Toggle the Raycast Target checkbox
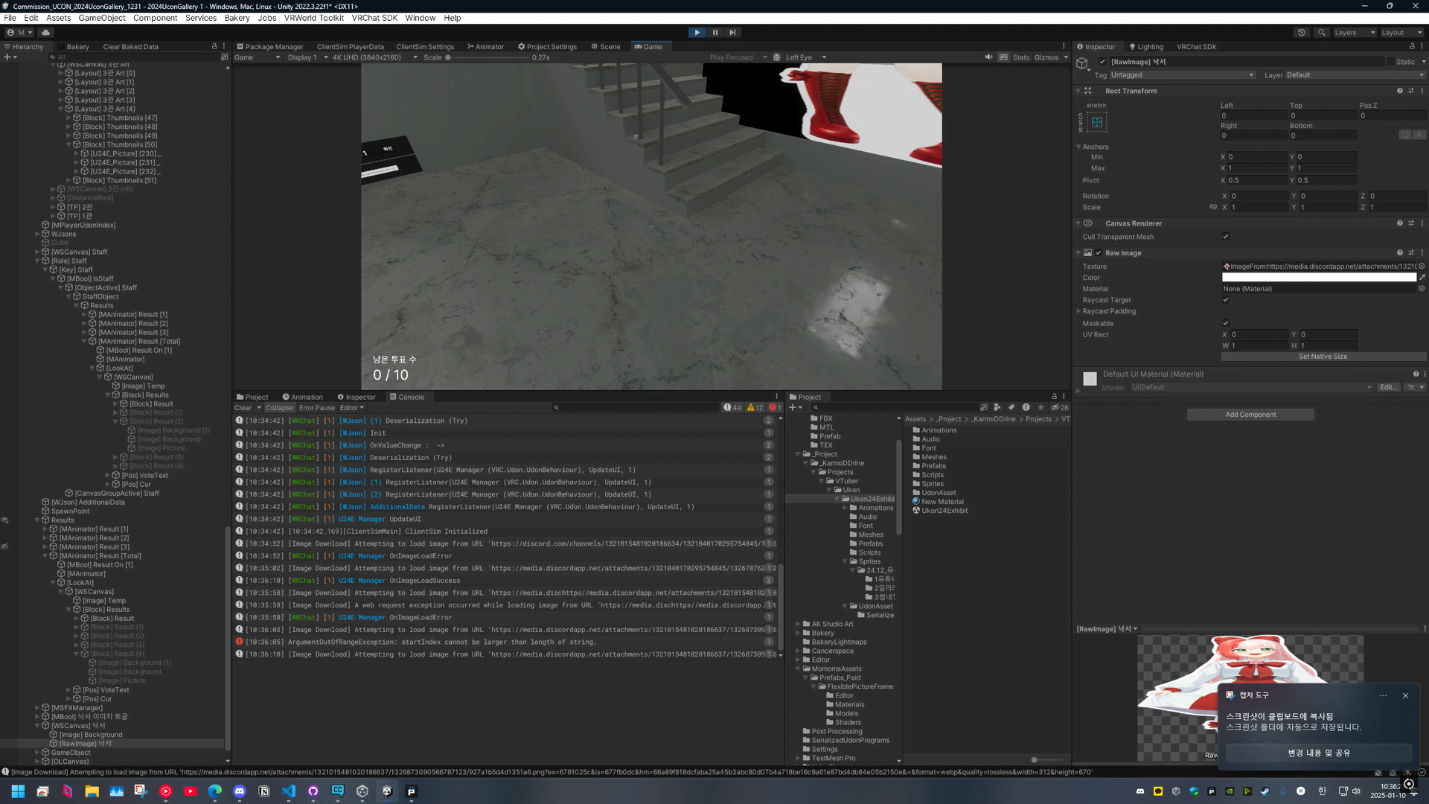This screenshot has width=1429, height=804. tap(1226, 300)
